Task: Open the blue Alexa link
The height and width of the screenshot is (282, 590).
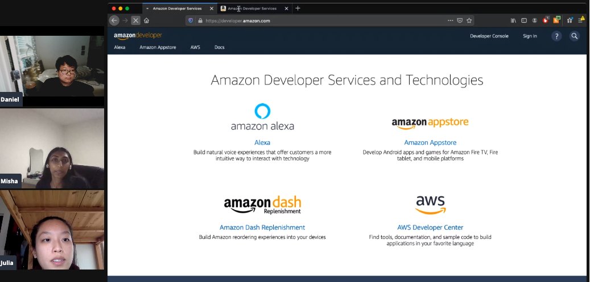Action: (262, 142)
